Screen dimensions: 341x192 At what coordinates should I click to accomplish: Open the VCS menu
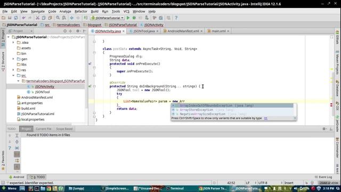pos(126,11)
